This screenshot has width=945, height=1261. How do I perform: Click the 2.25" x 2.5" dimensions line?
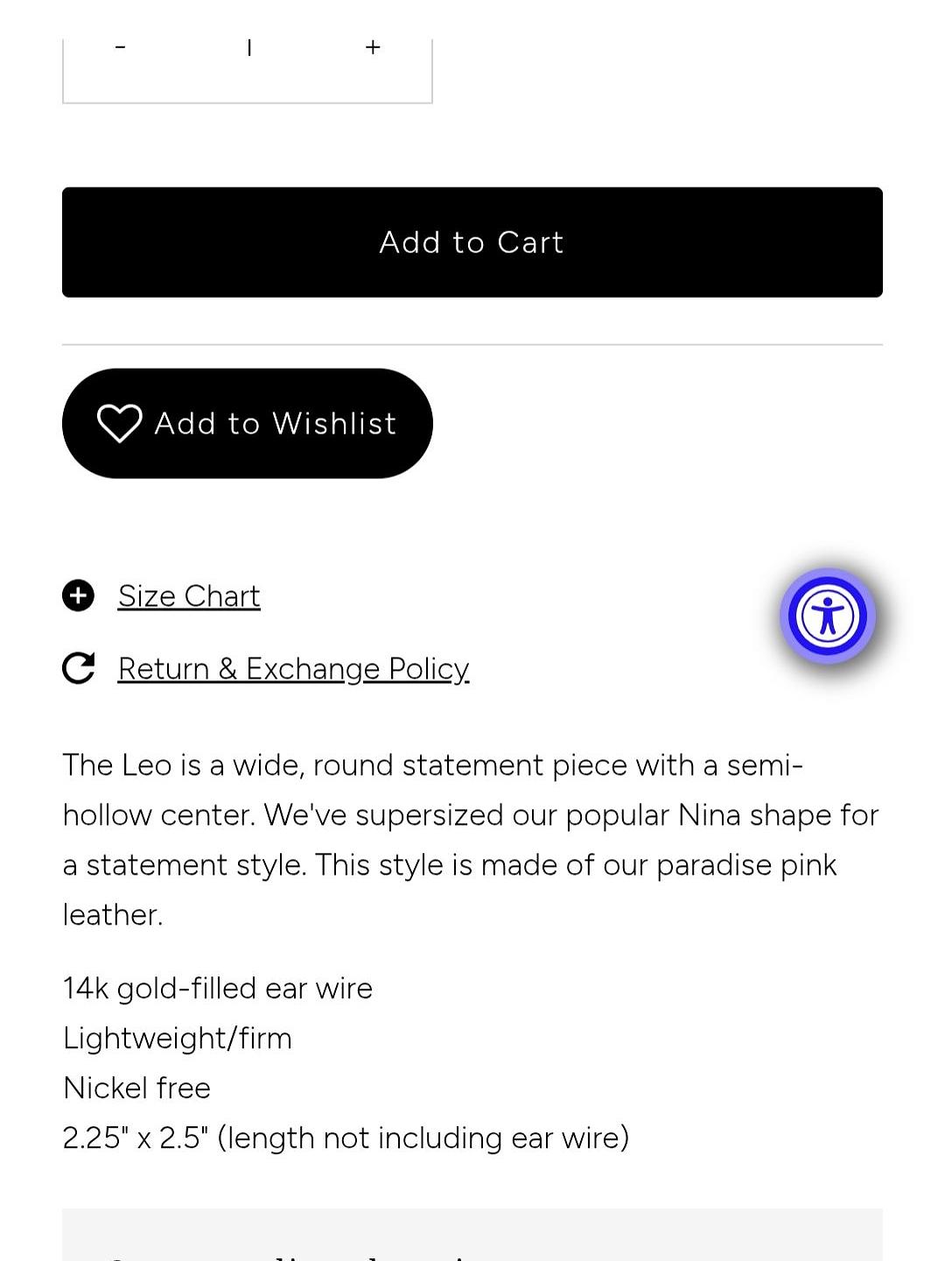[346, 1138]
